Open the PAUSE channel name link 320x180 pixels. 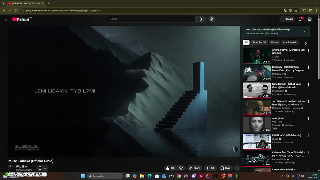pos(20,166)
